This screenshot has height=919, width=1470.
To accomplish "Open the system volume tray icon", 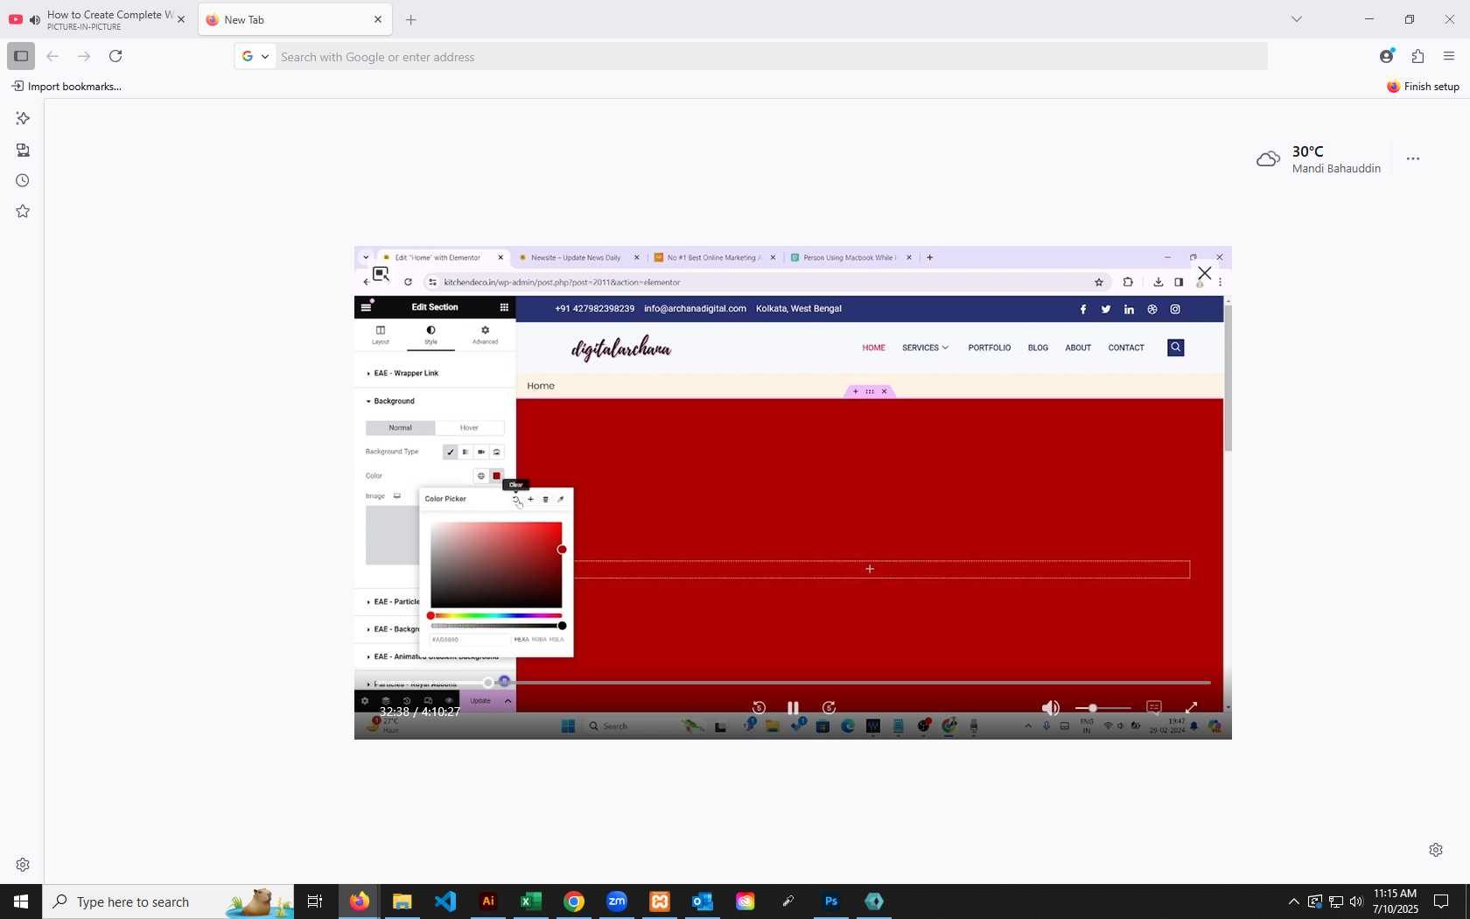I will [x=1356, y=901].
